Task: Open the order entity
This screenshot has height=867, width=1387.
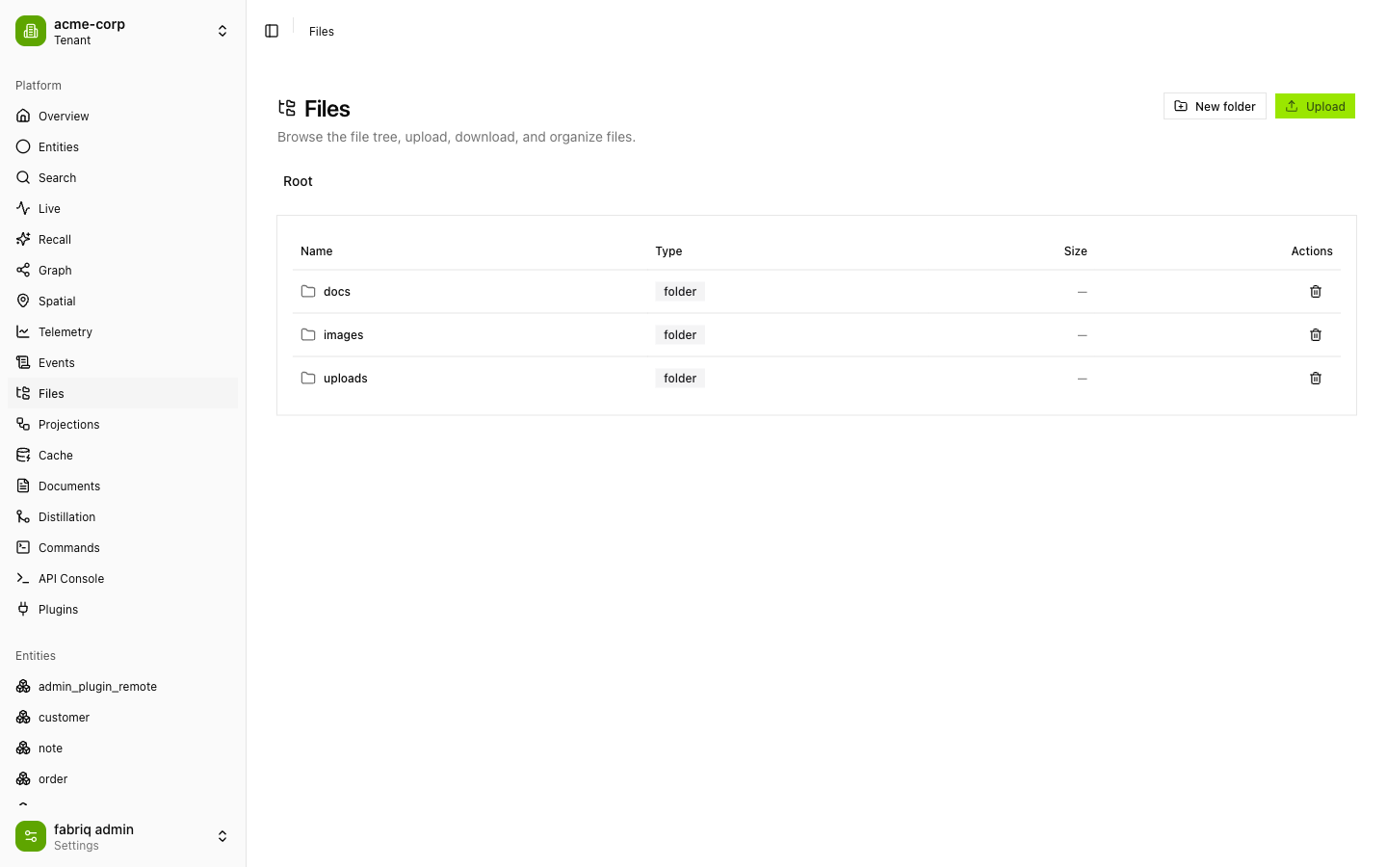Action: [x=123, y=778]
